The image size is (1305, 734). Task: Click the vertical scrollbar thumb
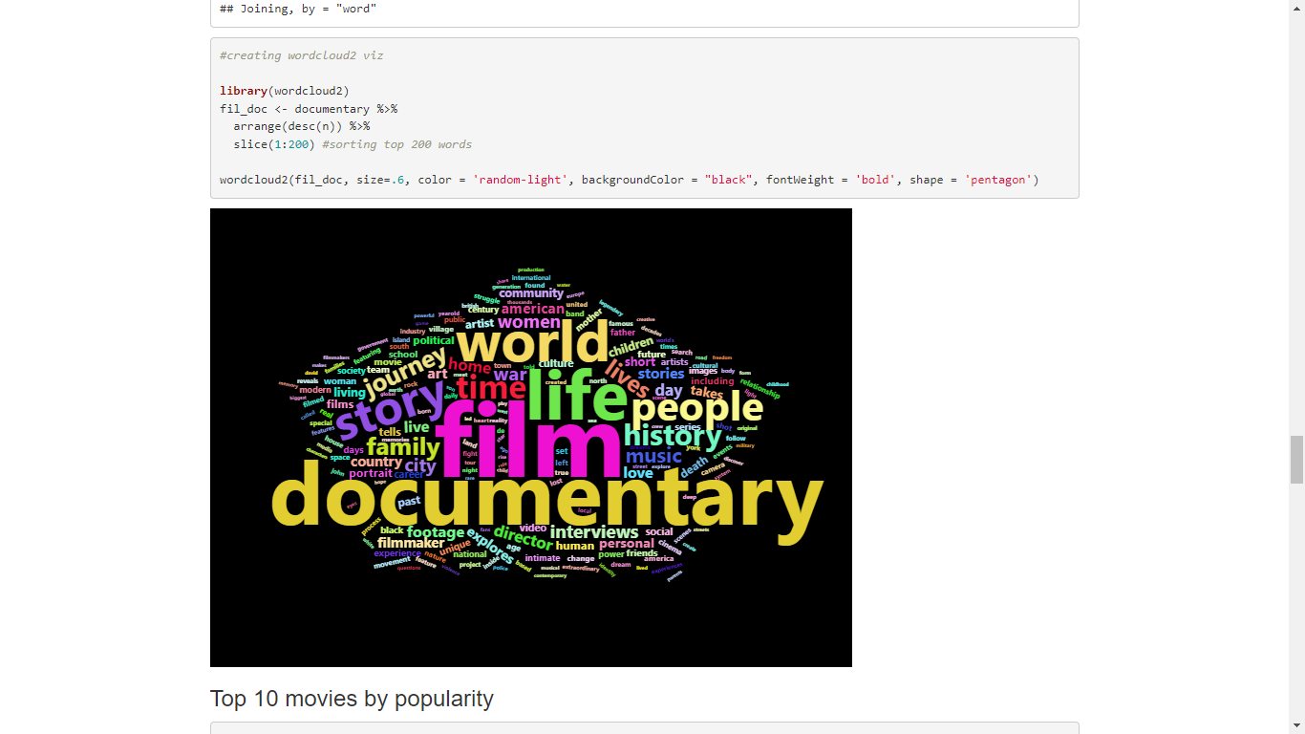(1296, 460)
